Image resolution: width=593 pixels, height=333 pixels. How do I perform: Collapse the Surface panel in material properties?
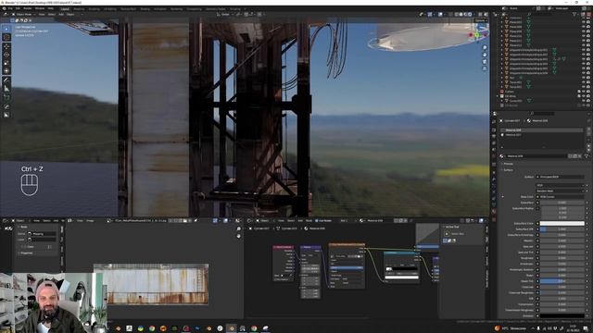pyautogui.click(x=508, y=170)
